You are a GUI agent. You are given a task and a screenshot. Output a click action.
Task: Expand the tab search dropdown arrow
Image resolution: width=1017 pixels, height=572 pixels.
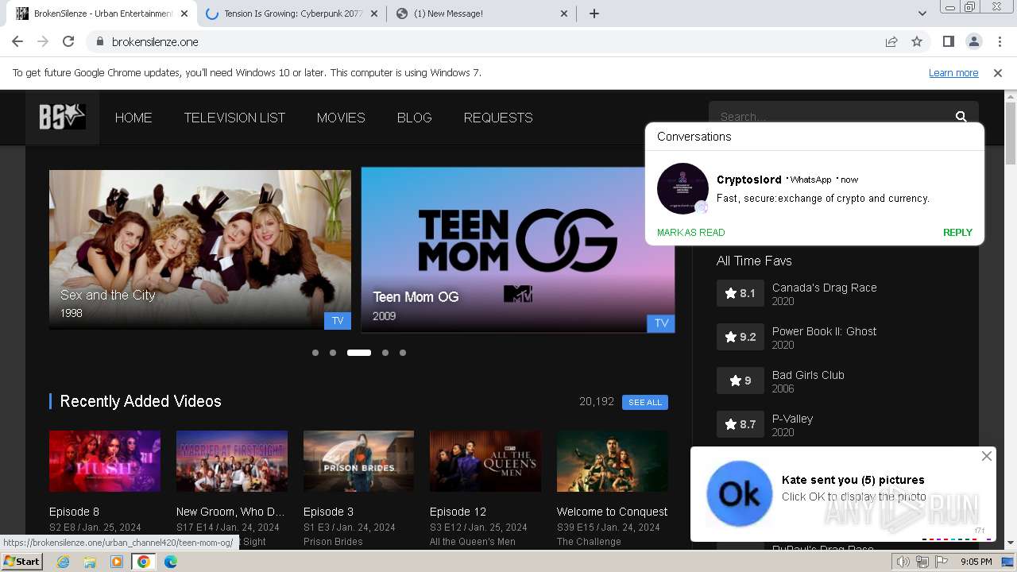pyautogui.click(x=922, y=14)
